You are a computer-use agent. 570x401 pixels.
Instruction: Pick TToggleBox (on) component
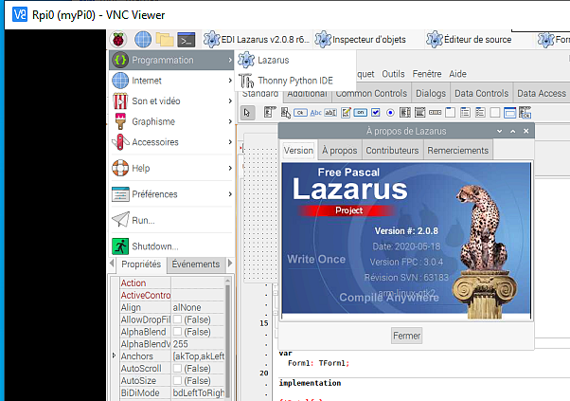(x=360, y=113)
